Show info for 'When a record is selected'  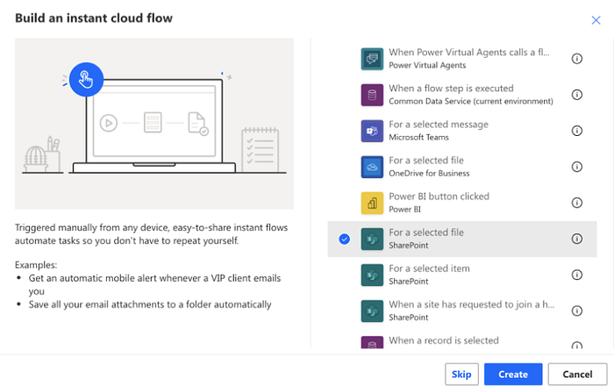577,345
